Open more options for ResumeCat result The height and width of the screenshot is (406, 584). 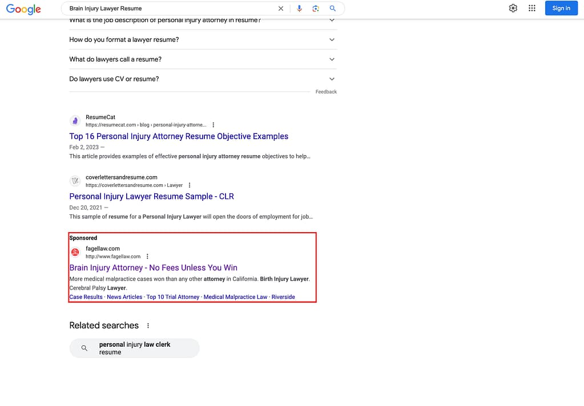click(x=214, y=125)
